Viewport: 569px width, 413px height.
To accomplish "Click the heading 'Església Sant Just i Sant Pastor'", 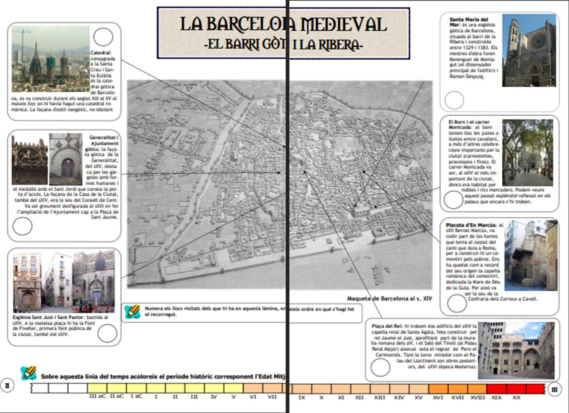I will (49, 317).
